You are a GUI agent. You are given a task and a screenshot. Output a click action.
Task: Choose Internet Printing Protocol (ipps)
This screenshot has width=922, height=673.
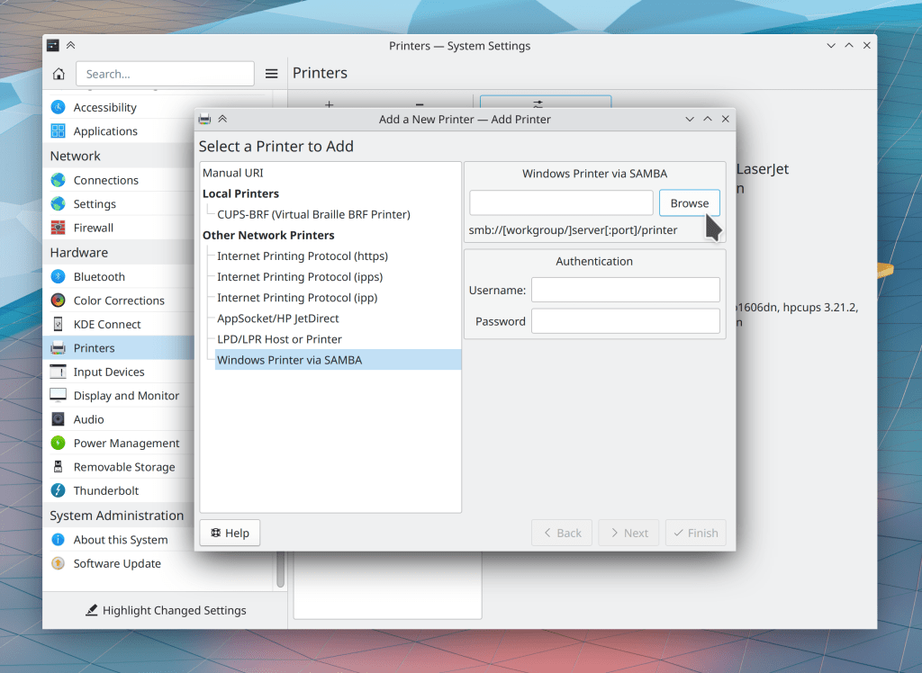click(x=296, y=277)
